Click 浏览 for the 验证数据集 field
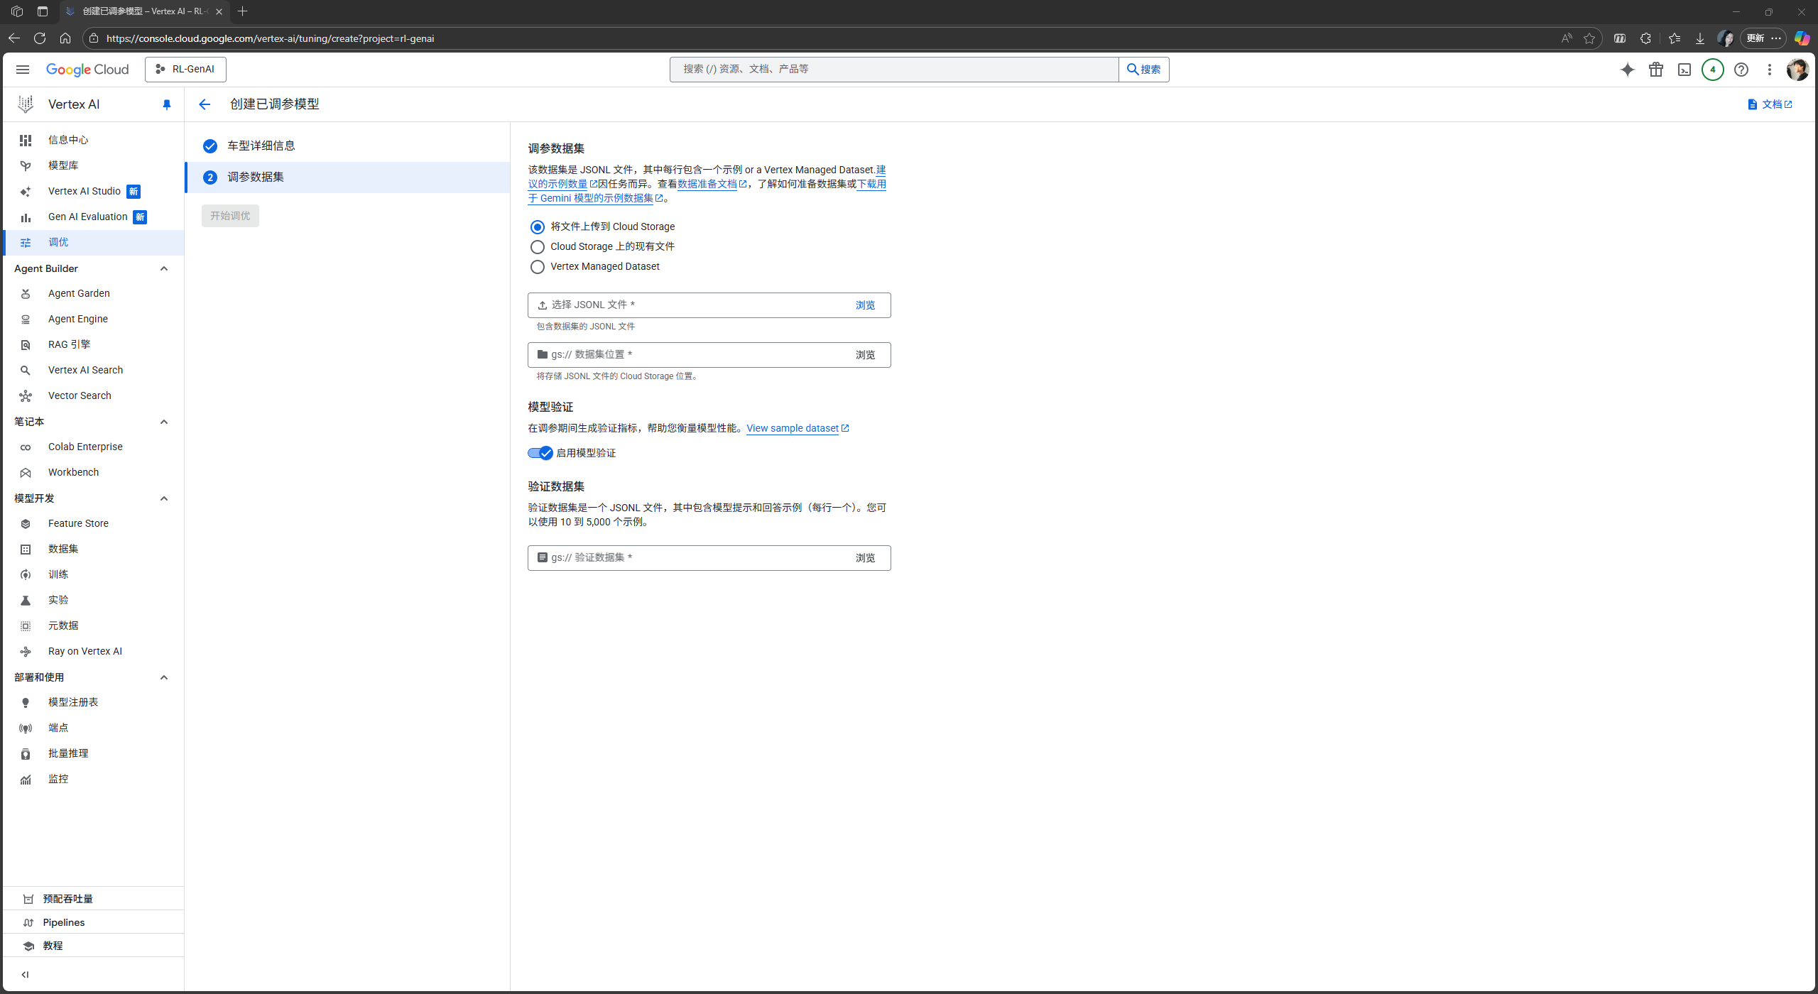Image resolution: width=1818 pixels, height=994 pixels. click(865, 558)
